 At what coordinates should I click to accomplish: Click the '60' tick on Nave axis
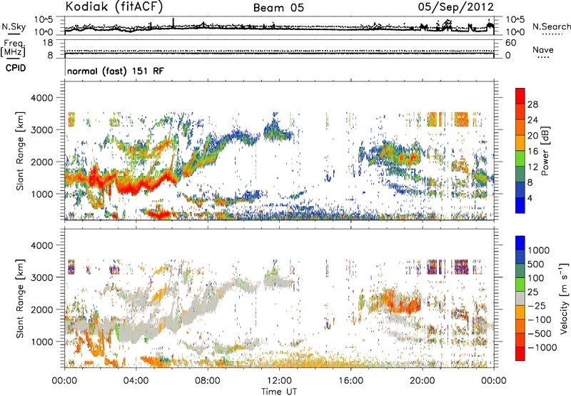pos(511,43)
